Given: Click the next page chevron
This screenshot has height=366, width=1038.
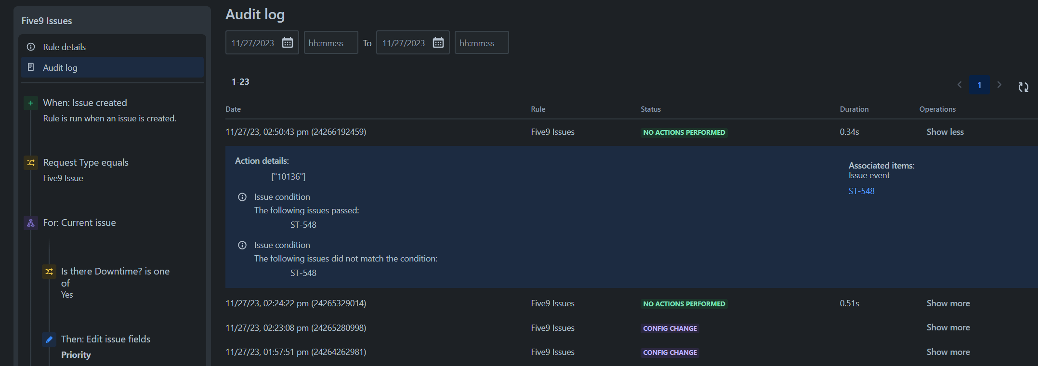Looking at the screenshot, I should (x=999, y=85).
